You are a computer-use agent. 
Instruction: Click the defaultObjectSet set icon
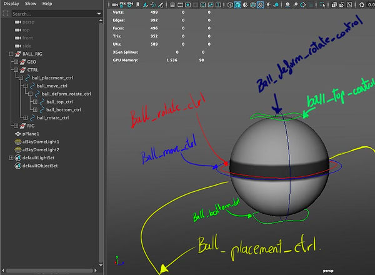[x=18, y=166]
